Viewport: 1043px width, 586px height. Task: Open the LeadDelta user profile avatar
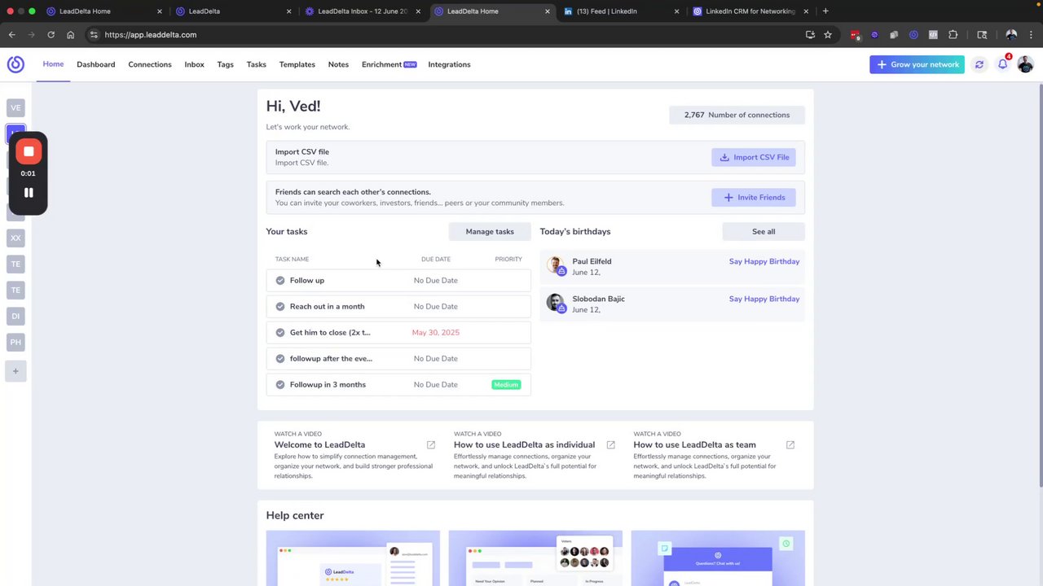tap(1025, 64)
